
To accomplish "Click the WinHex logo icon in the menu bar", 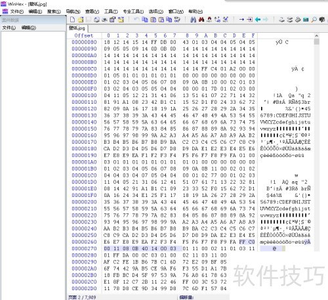I will [5, 11].
